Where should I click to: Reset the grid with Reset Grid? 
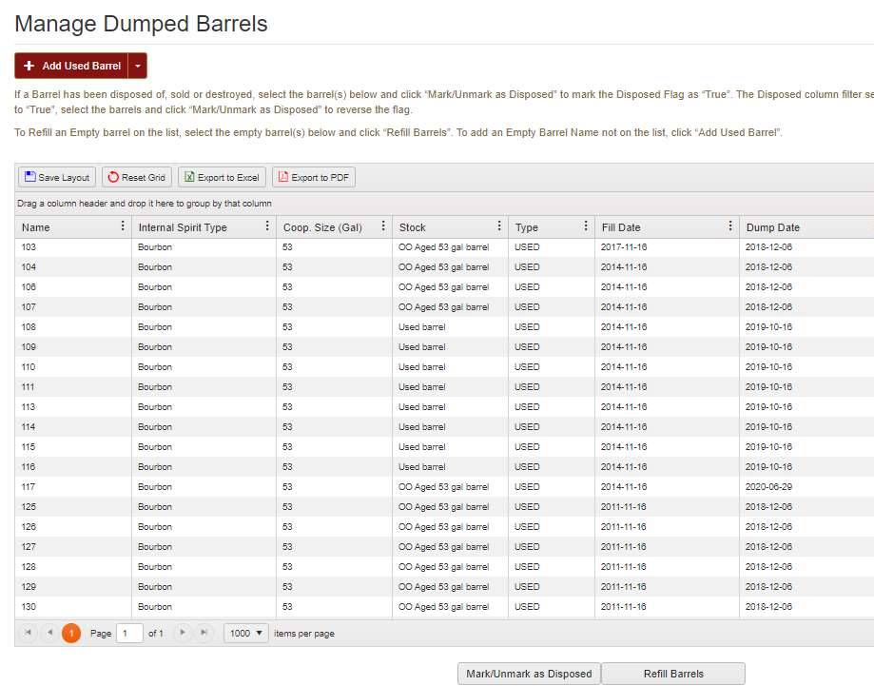[x=137, y=177]
